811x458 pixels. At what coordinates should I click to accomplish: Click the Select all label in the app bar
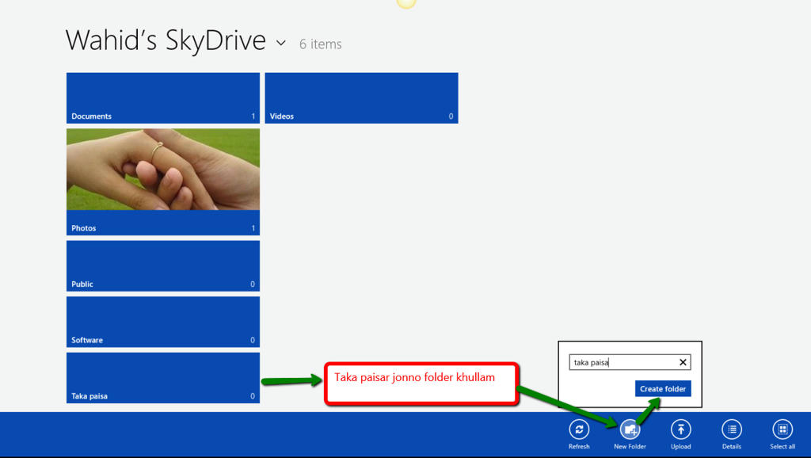[782, 446]
